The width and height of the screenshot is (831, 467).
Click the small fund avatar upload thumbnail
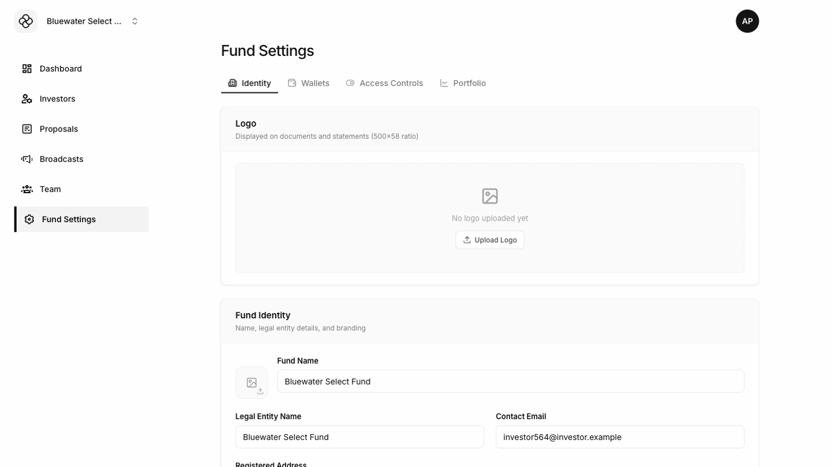click(252, 383)
